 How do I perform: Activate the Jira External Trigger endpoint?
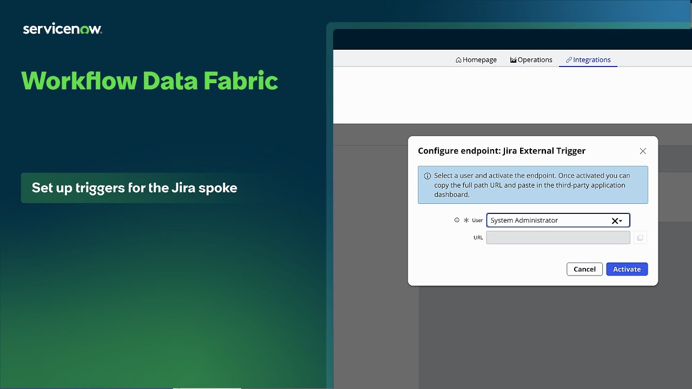click(627, 269)
